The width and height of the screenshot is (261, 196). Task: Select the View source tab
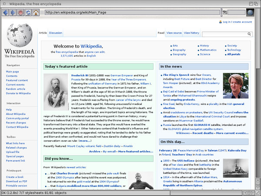174,33
